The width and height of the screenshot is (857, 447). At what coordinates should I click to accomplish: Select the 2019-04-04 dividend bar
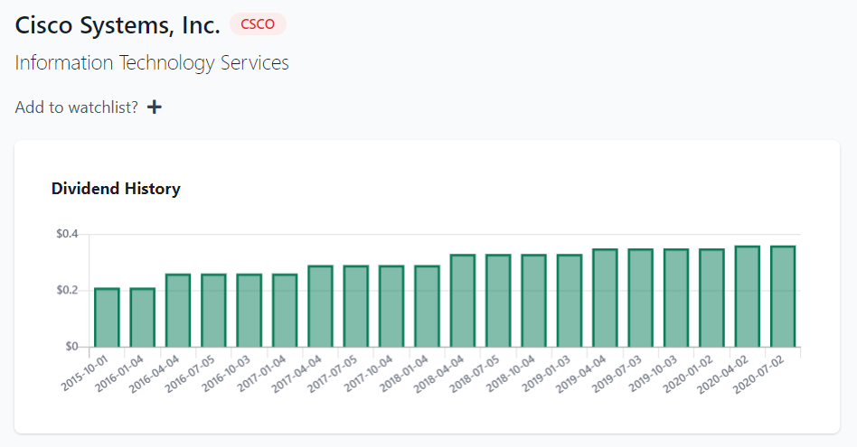tap(605, 298)
